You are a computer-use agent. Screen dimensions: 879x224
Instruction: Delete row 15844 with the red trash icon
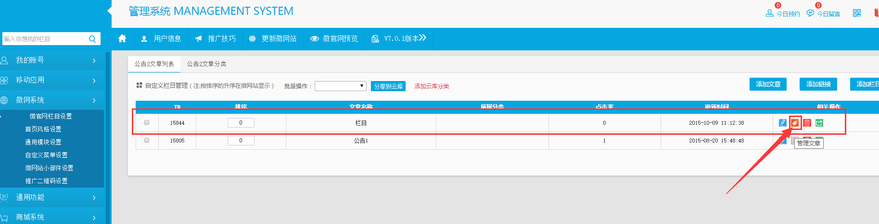(x=807, y=123)
